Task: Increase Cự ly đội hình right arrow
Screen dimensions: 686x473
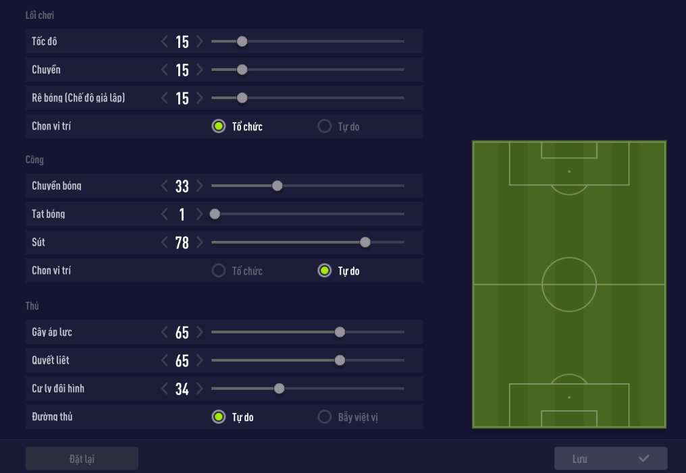Action: pyautogui.click(x=199, y=389)
